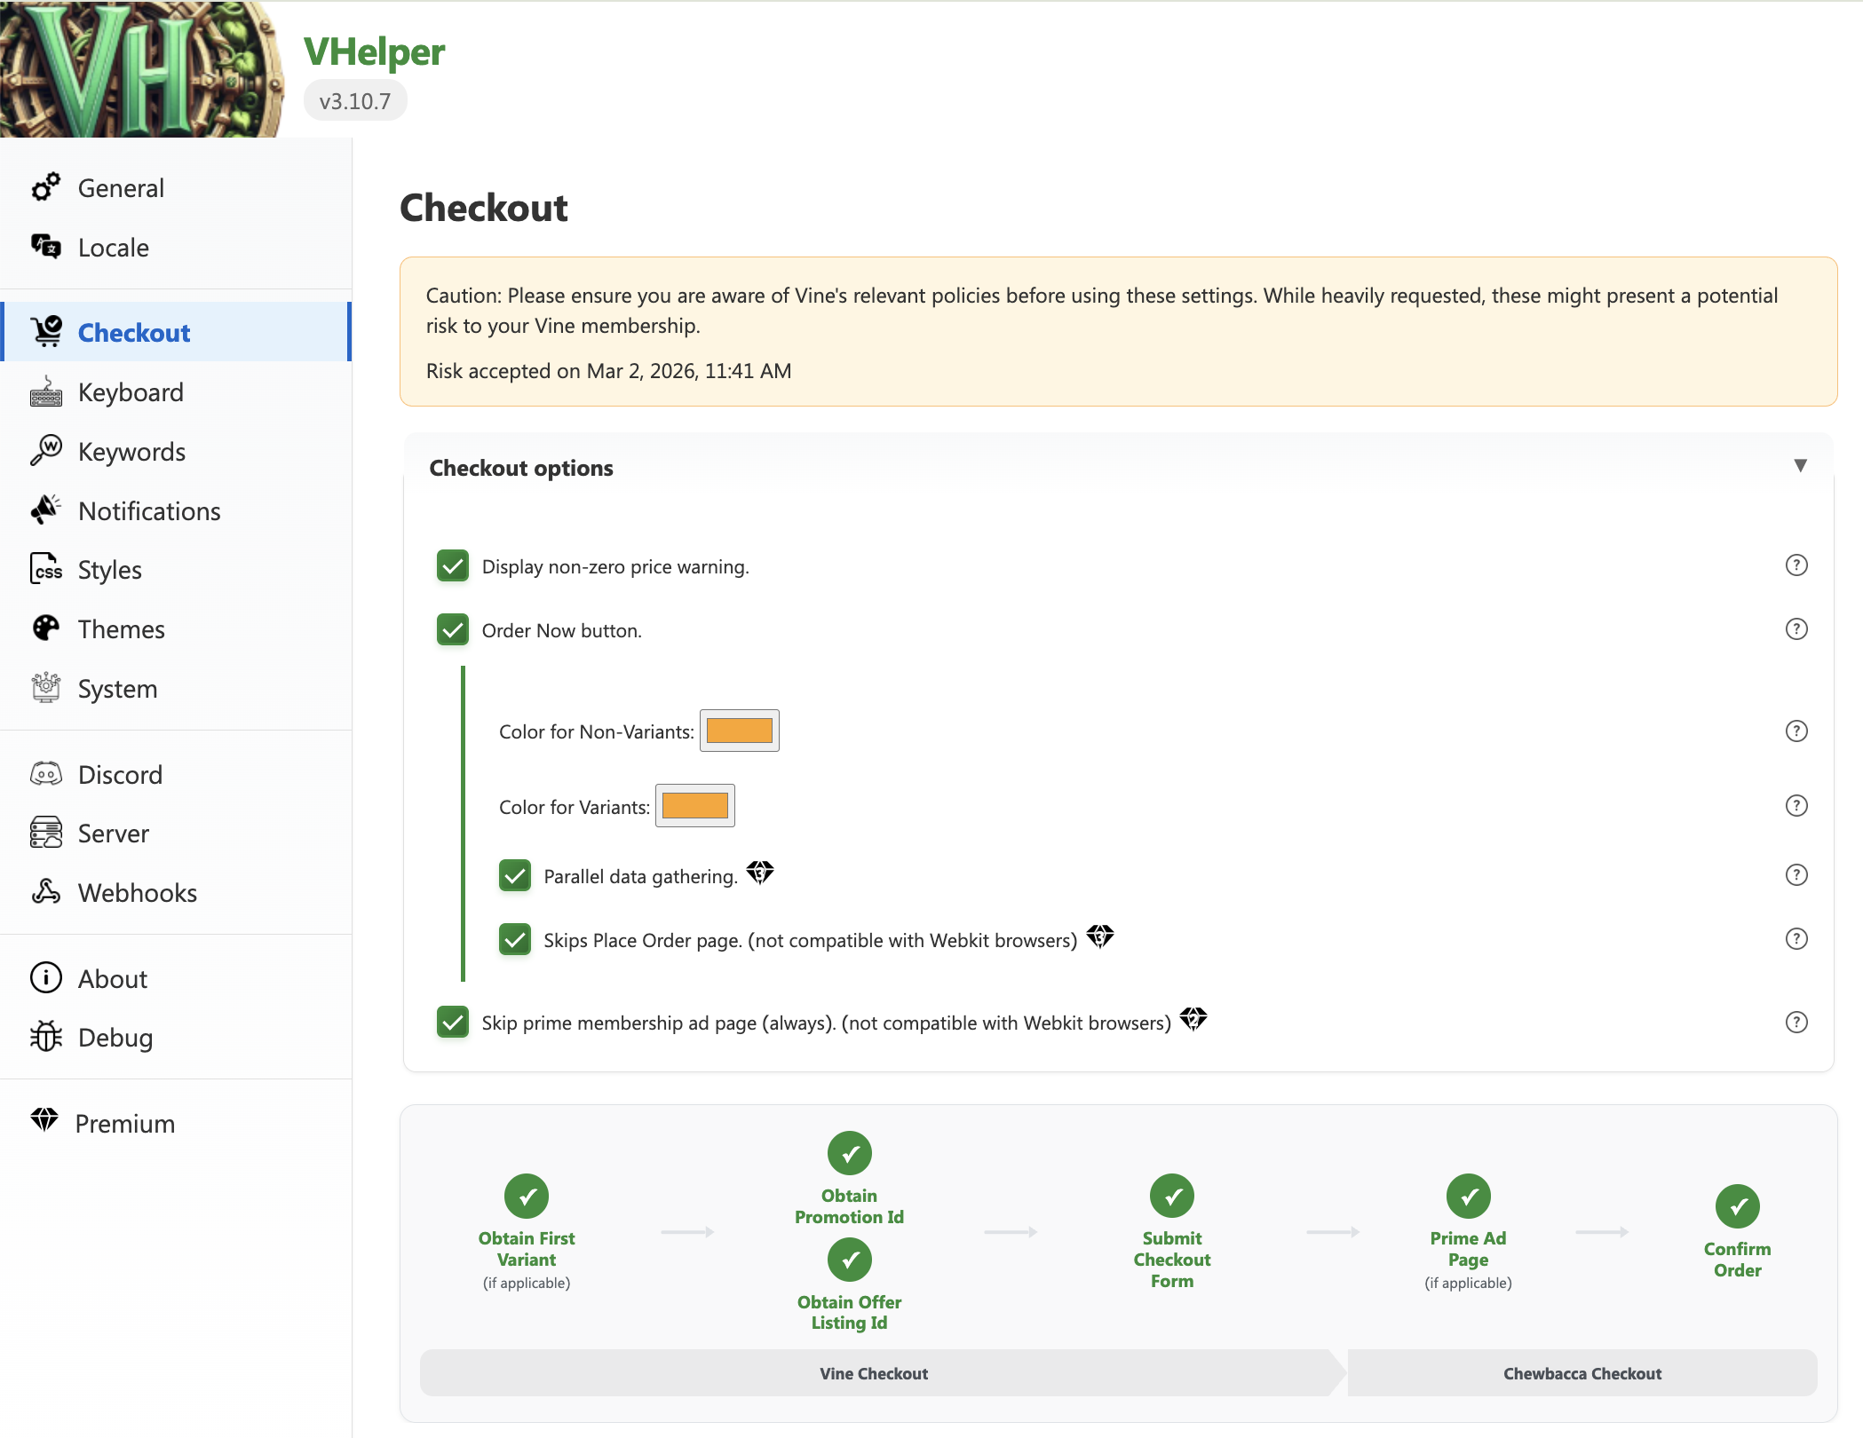Click the Webhooks icon in the sidebar
The height and width of the screenshot is (1438, 1863).
click(46, 892)
